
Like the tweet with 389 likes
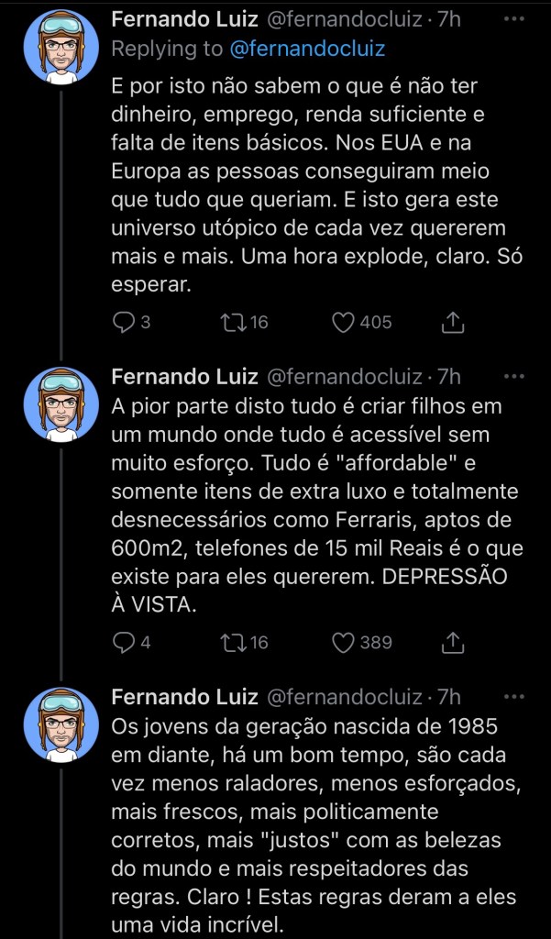pyautogui.click(x=343, y=642)
